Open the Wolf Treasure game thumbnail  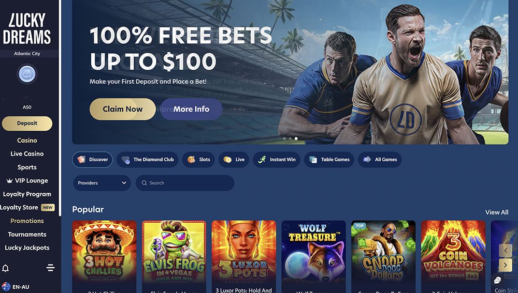(313, 252)
